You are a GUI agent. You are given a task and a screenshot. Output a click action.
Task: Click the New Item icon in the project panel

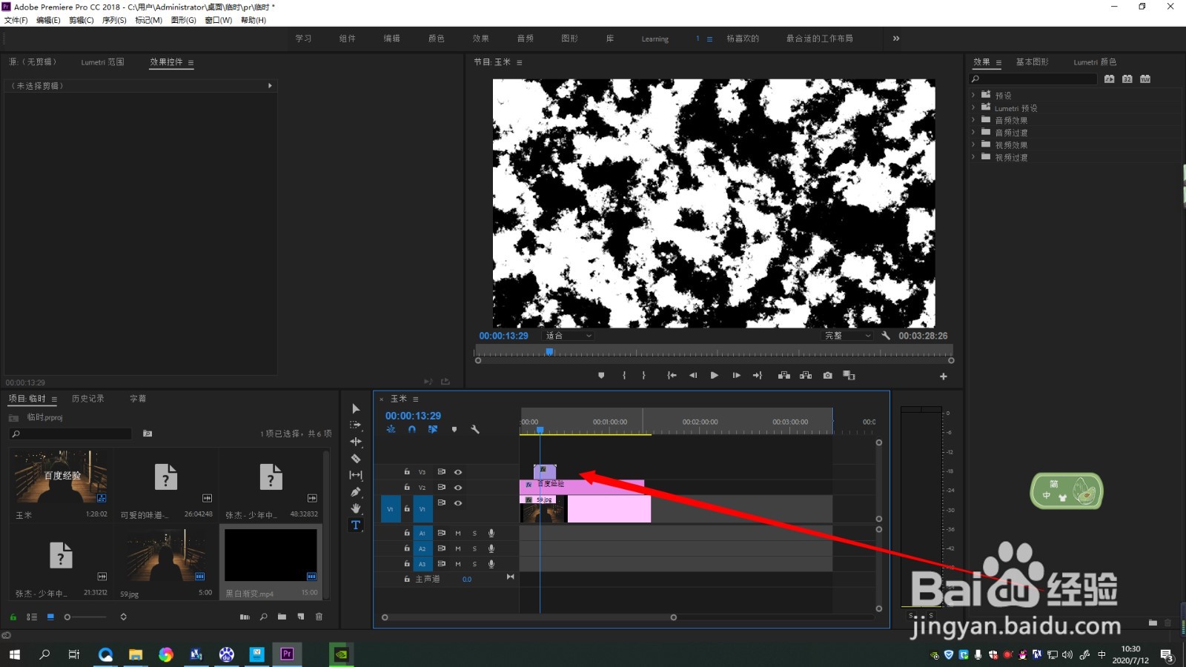[x=301, y=617]
